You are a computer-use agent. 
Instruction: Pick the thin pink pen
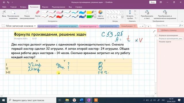point(52,12)
